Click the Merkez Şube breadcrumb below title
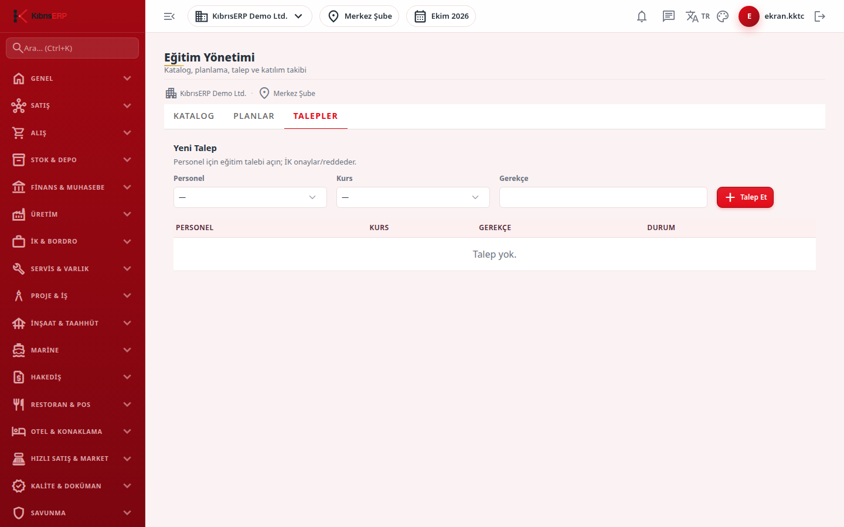The image size is (844, 527). click(287, 93)
